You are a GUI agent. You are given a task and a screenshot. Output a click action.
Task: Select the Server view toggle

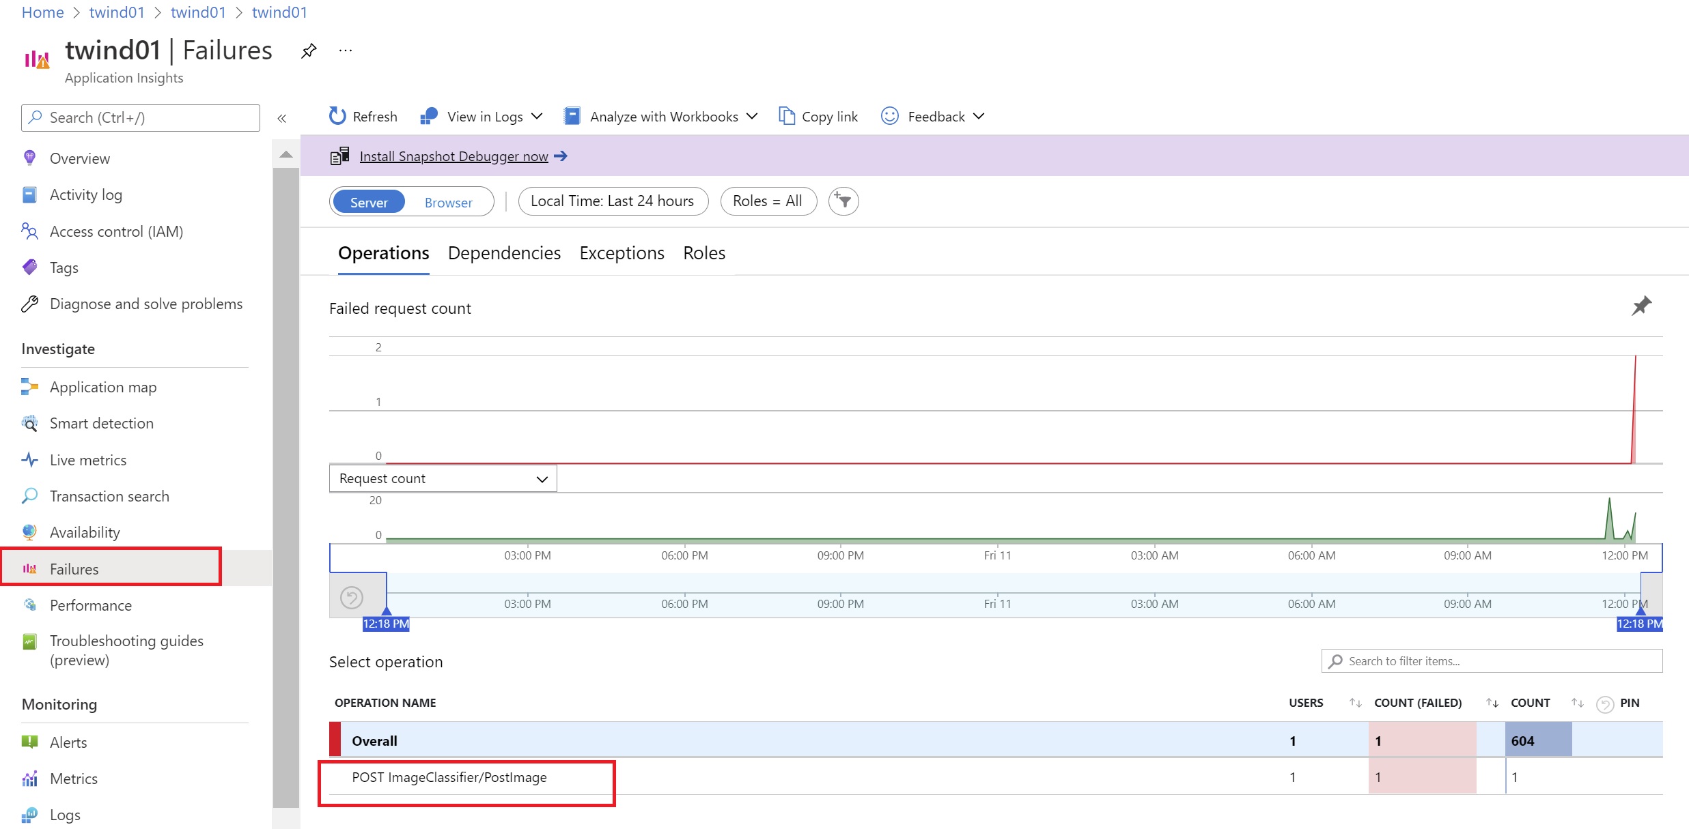click(369, 202)
